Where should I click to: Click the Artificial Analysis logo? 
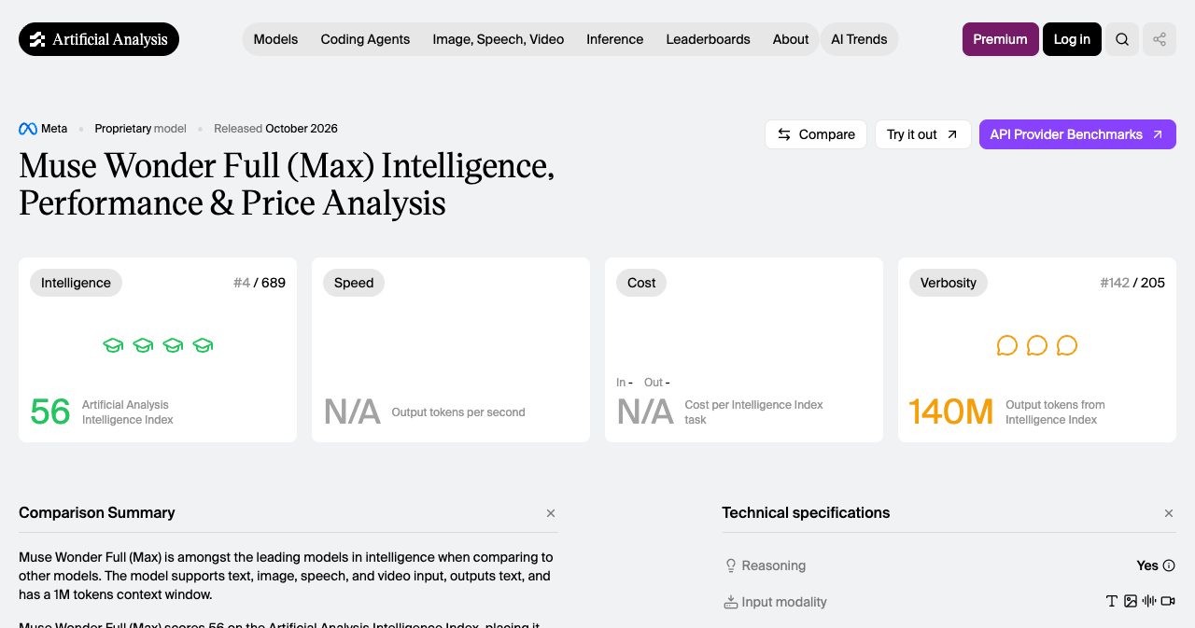(x=99, y=39)
